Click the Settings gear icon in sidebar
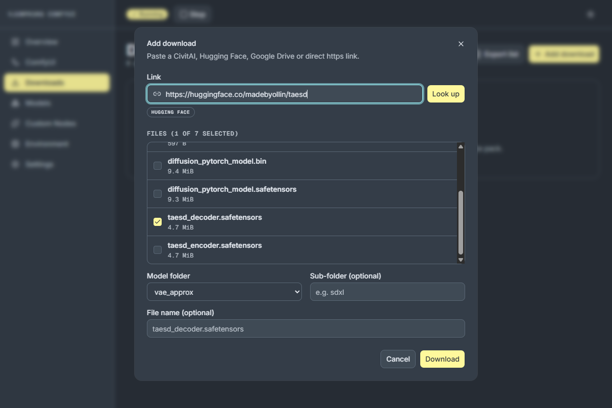 [x=15, y=164]
